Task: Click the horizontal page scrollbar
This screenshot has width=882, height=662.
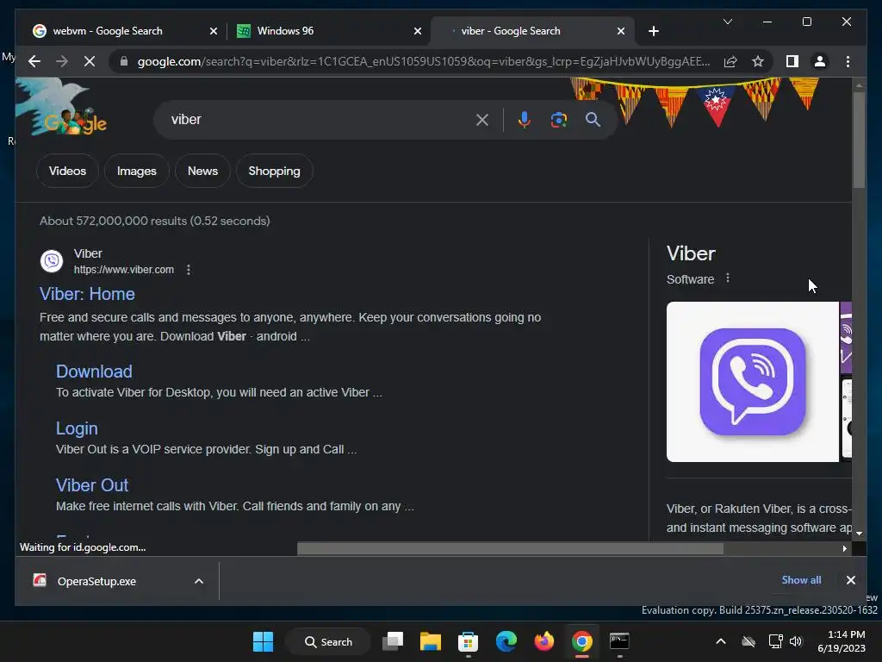Action: pos(510,548)
